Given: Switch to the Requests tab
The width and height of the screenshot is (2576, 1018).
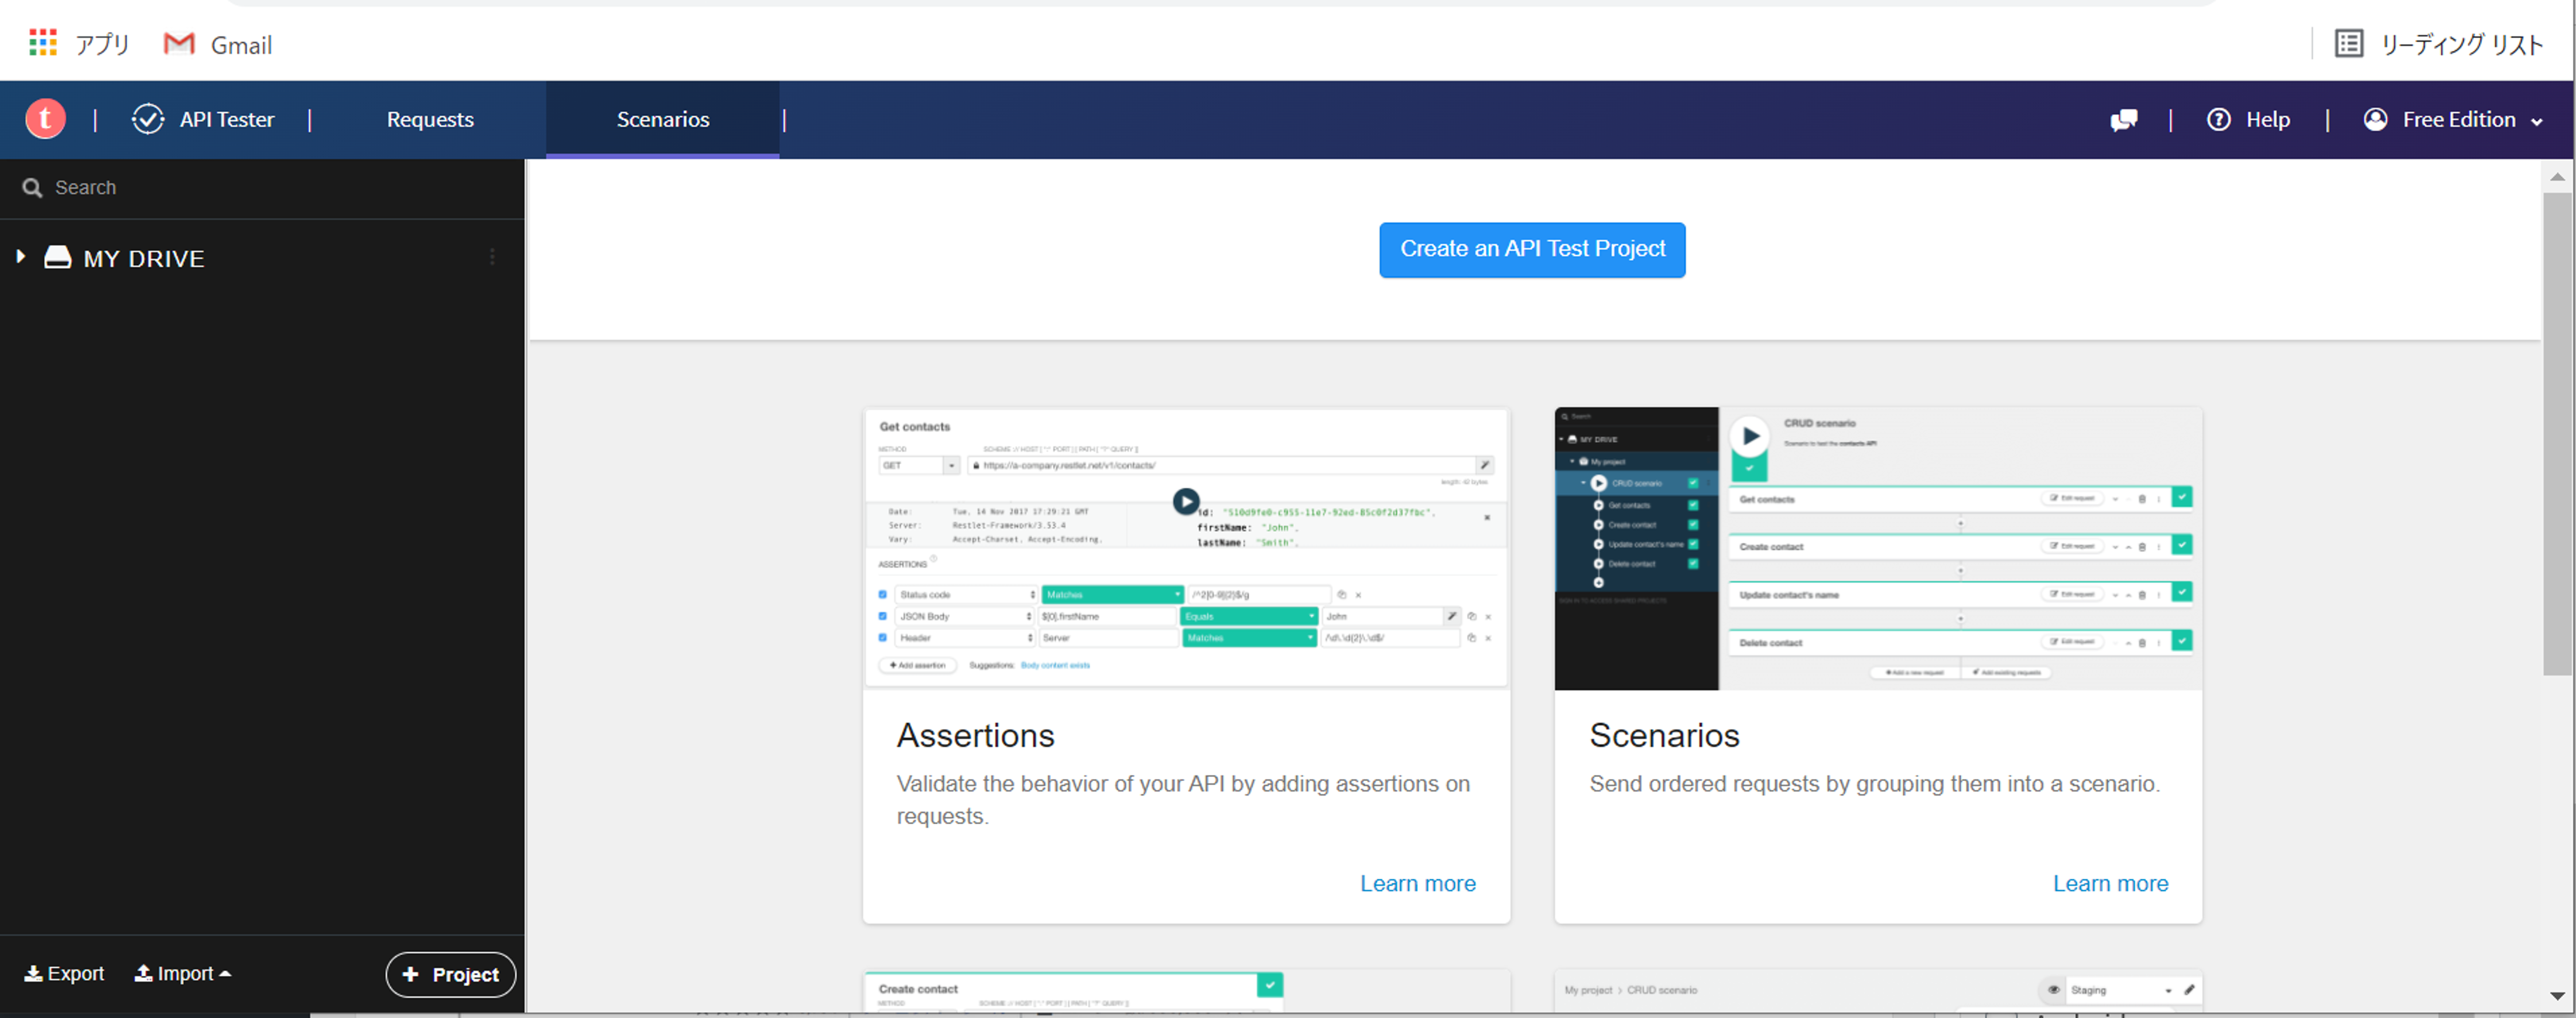Looking at the screenshot, I should click(430, 119).
